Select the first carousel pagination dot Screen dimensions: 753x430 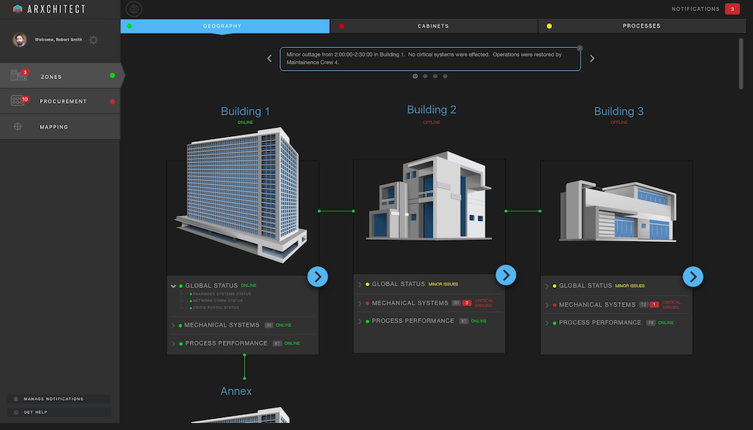pos(415,76)
